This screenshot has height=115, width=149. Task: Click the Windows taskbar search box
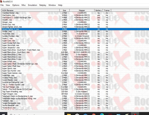(36, 114)
